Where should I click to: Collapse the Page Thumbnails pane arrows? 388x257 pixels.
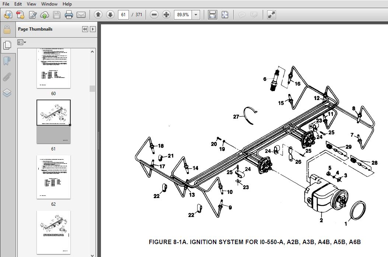(x=85, y=29)
